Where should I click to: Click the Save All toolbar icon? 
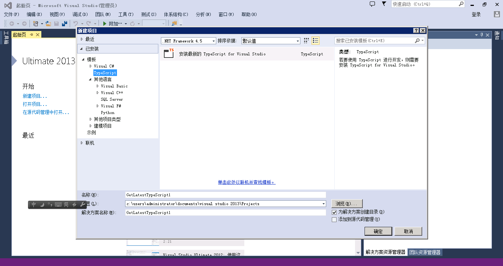[65, 24]
